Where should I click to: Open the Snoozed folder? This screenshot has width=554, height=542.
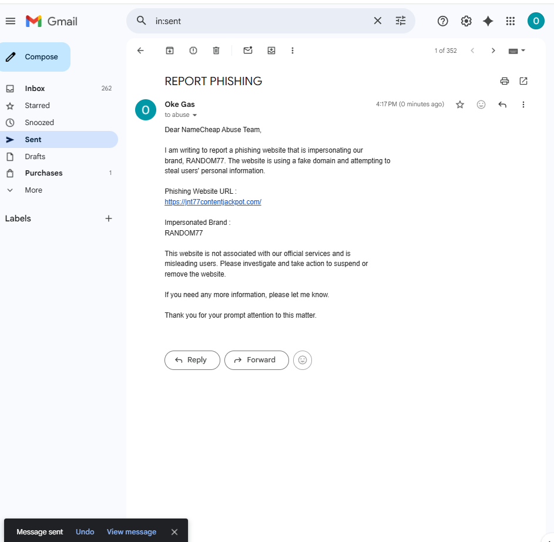(x=59, y=123)
